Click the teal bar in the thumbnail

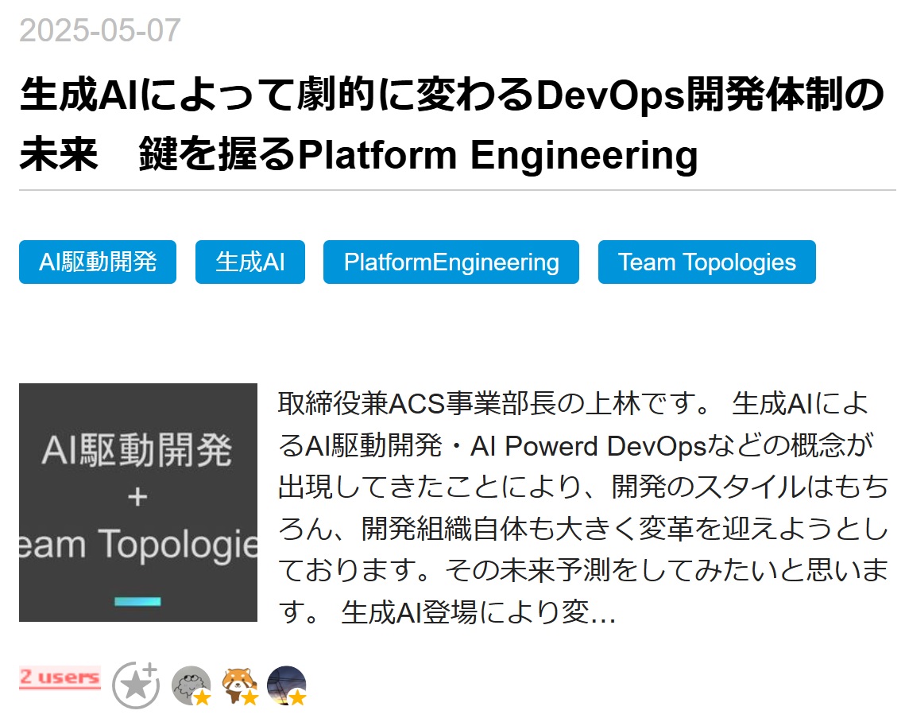point(137,601)
